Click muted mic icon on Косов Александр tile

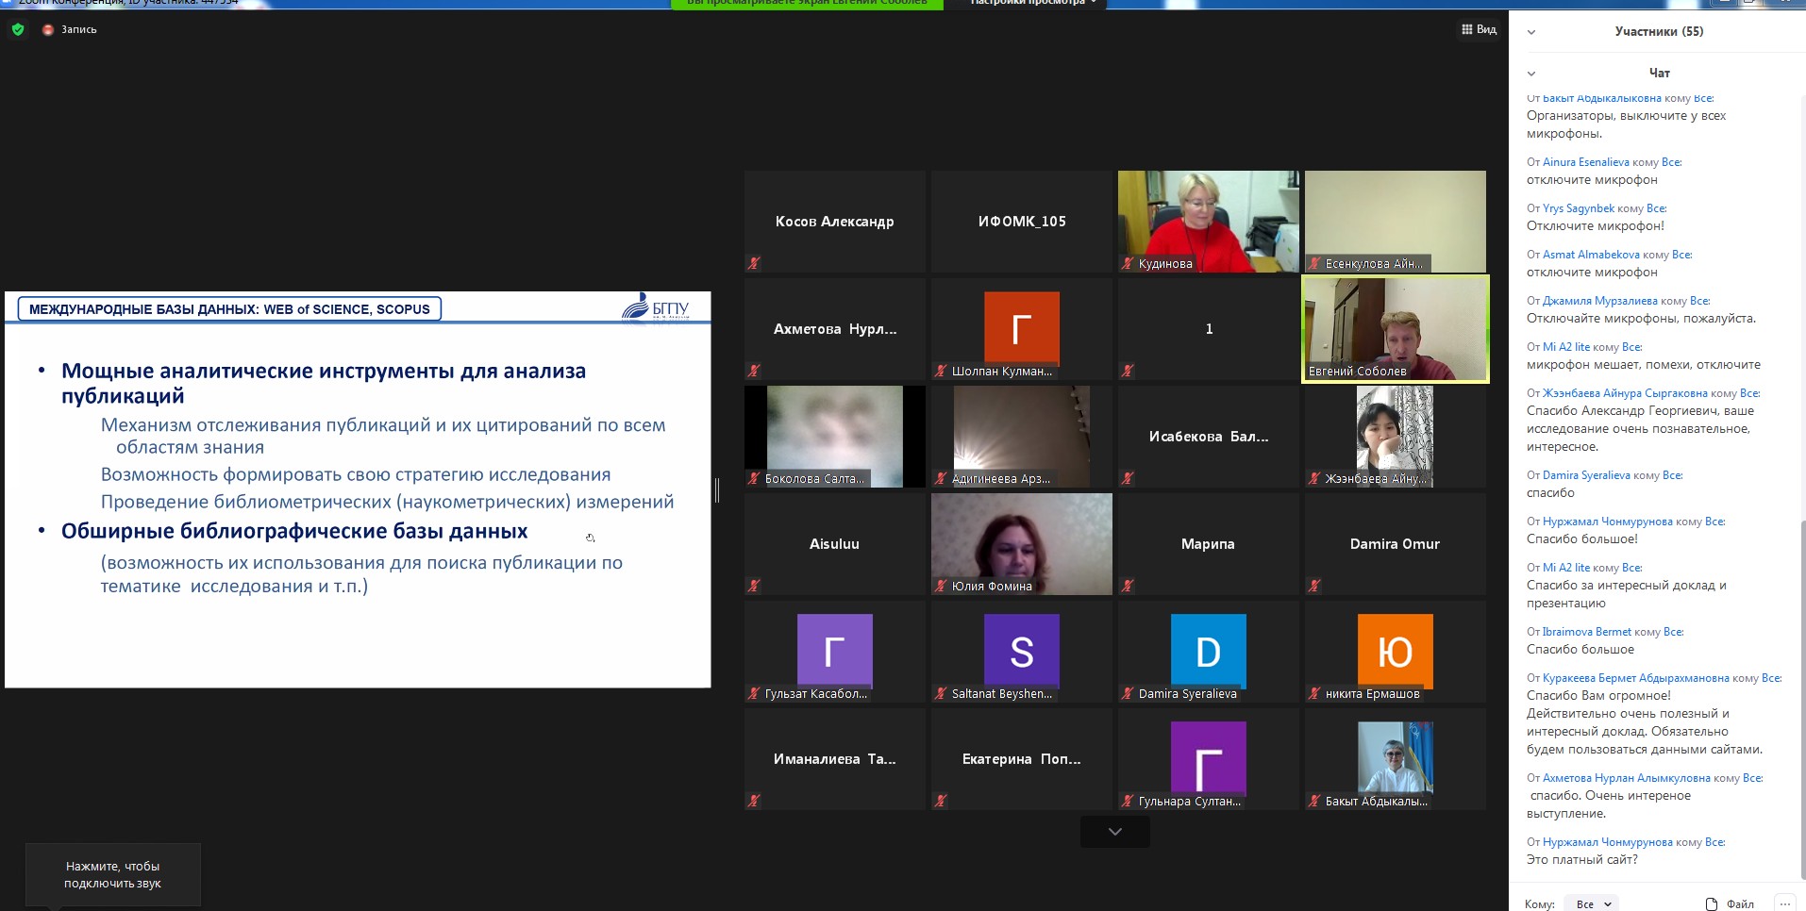tap(754, 264)
